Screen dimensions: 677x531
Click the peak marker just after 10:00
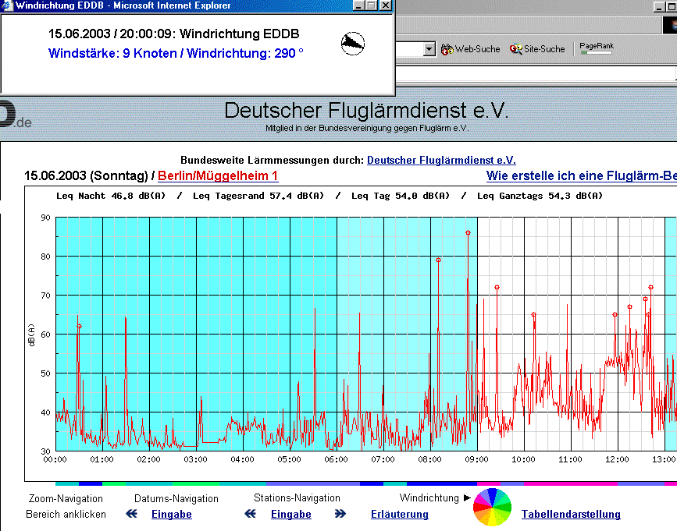click(533, 315)
